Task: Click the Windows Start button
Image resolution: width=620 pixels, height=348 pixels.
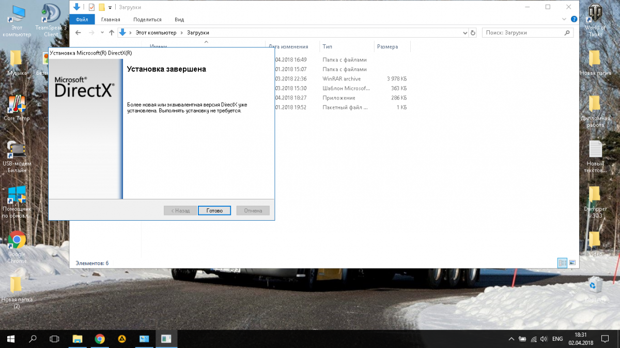Action: (10, 339)
